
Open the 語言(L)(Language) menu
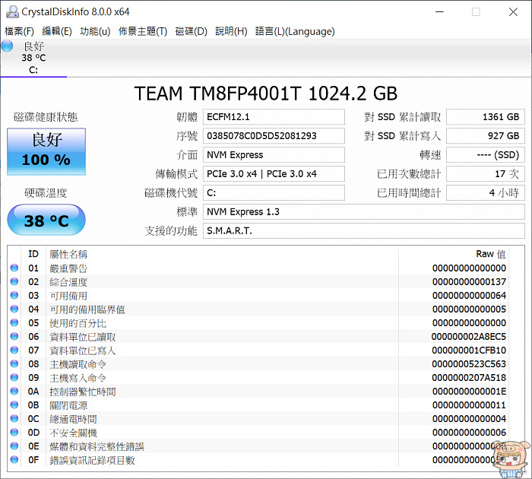pyautogui.click(x=295, y=31)
